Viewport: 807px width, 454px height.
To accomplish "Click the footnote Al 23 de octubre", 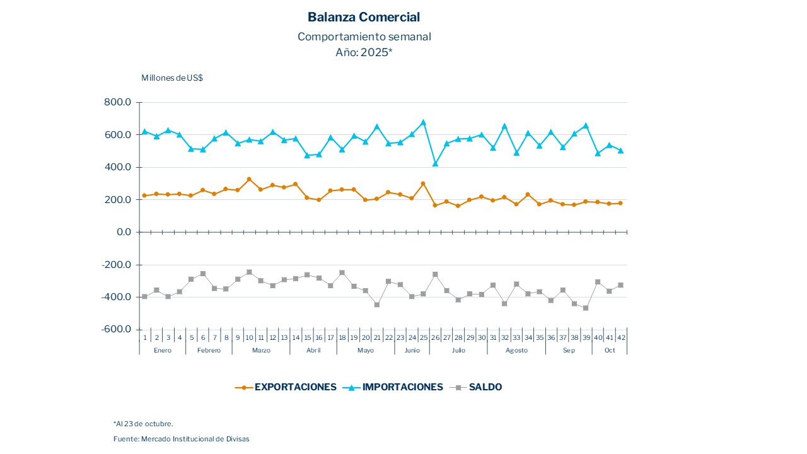I will pyautogui.click(x=143, y=424).
